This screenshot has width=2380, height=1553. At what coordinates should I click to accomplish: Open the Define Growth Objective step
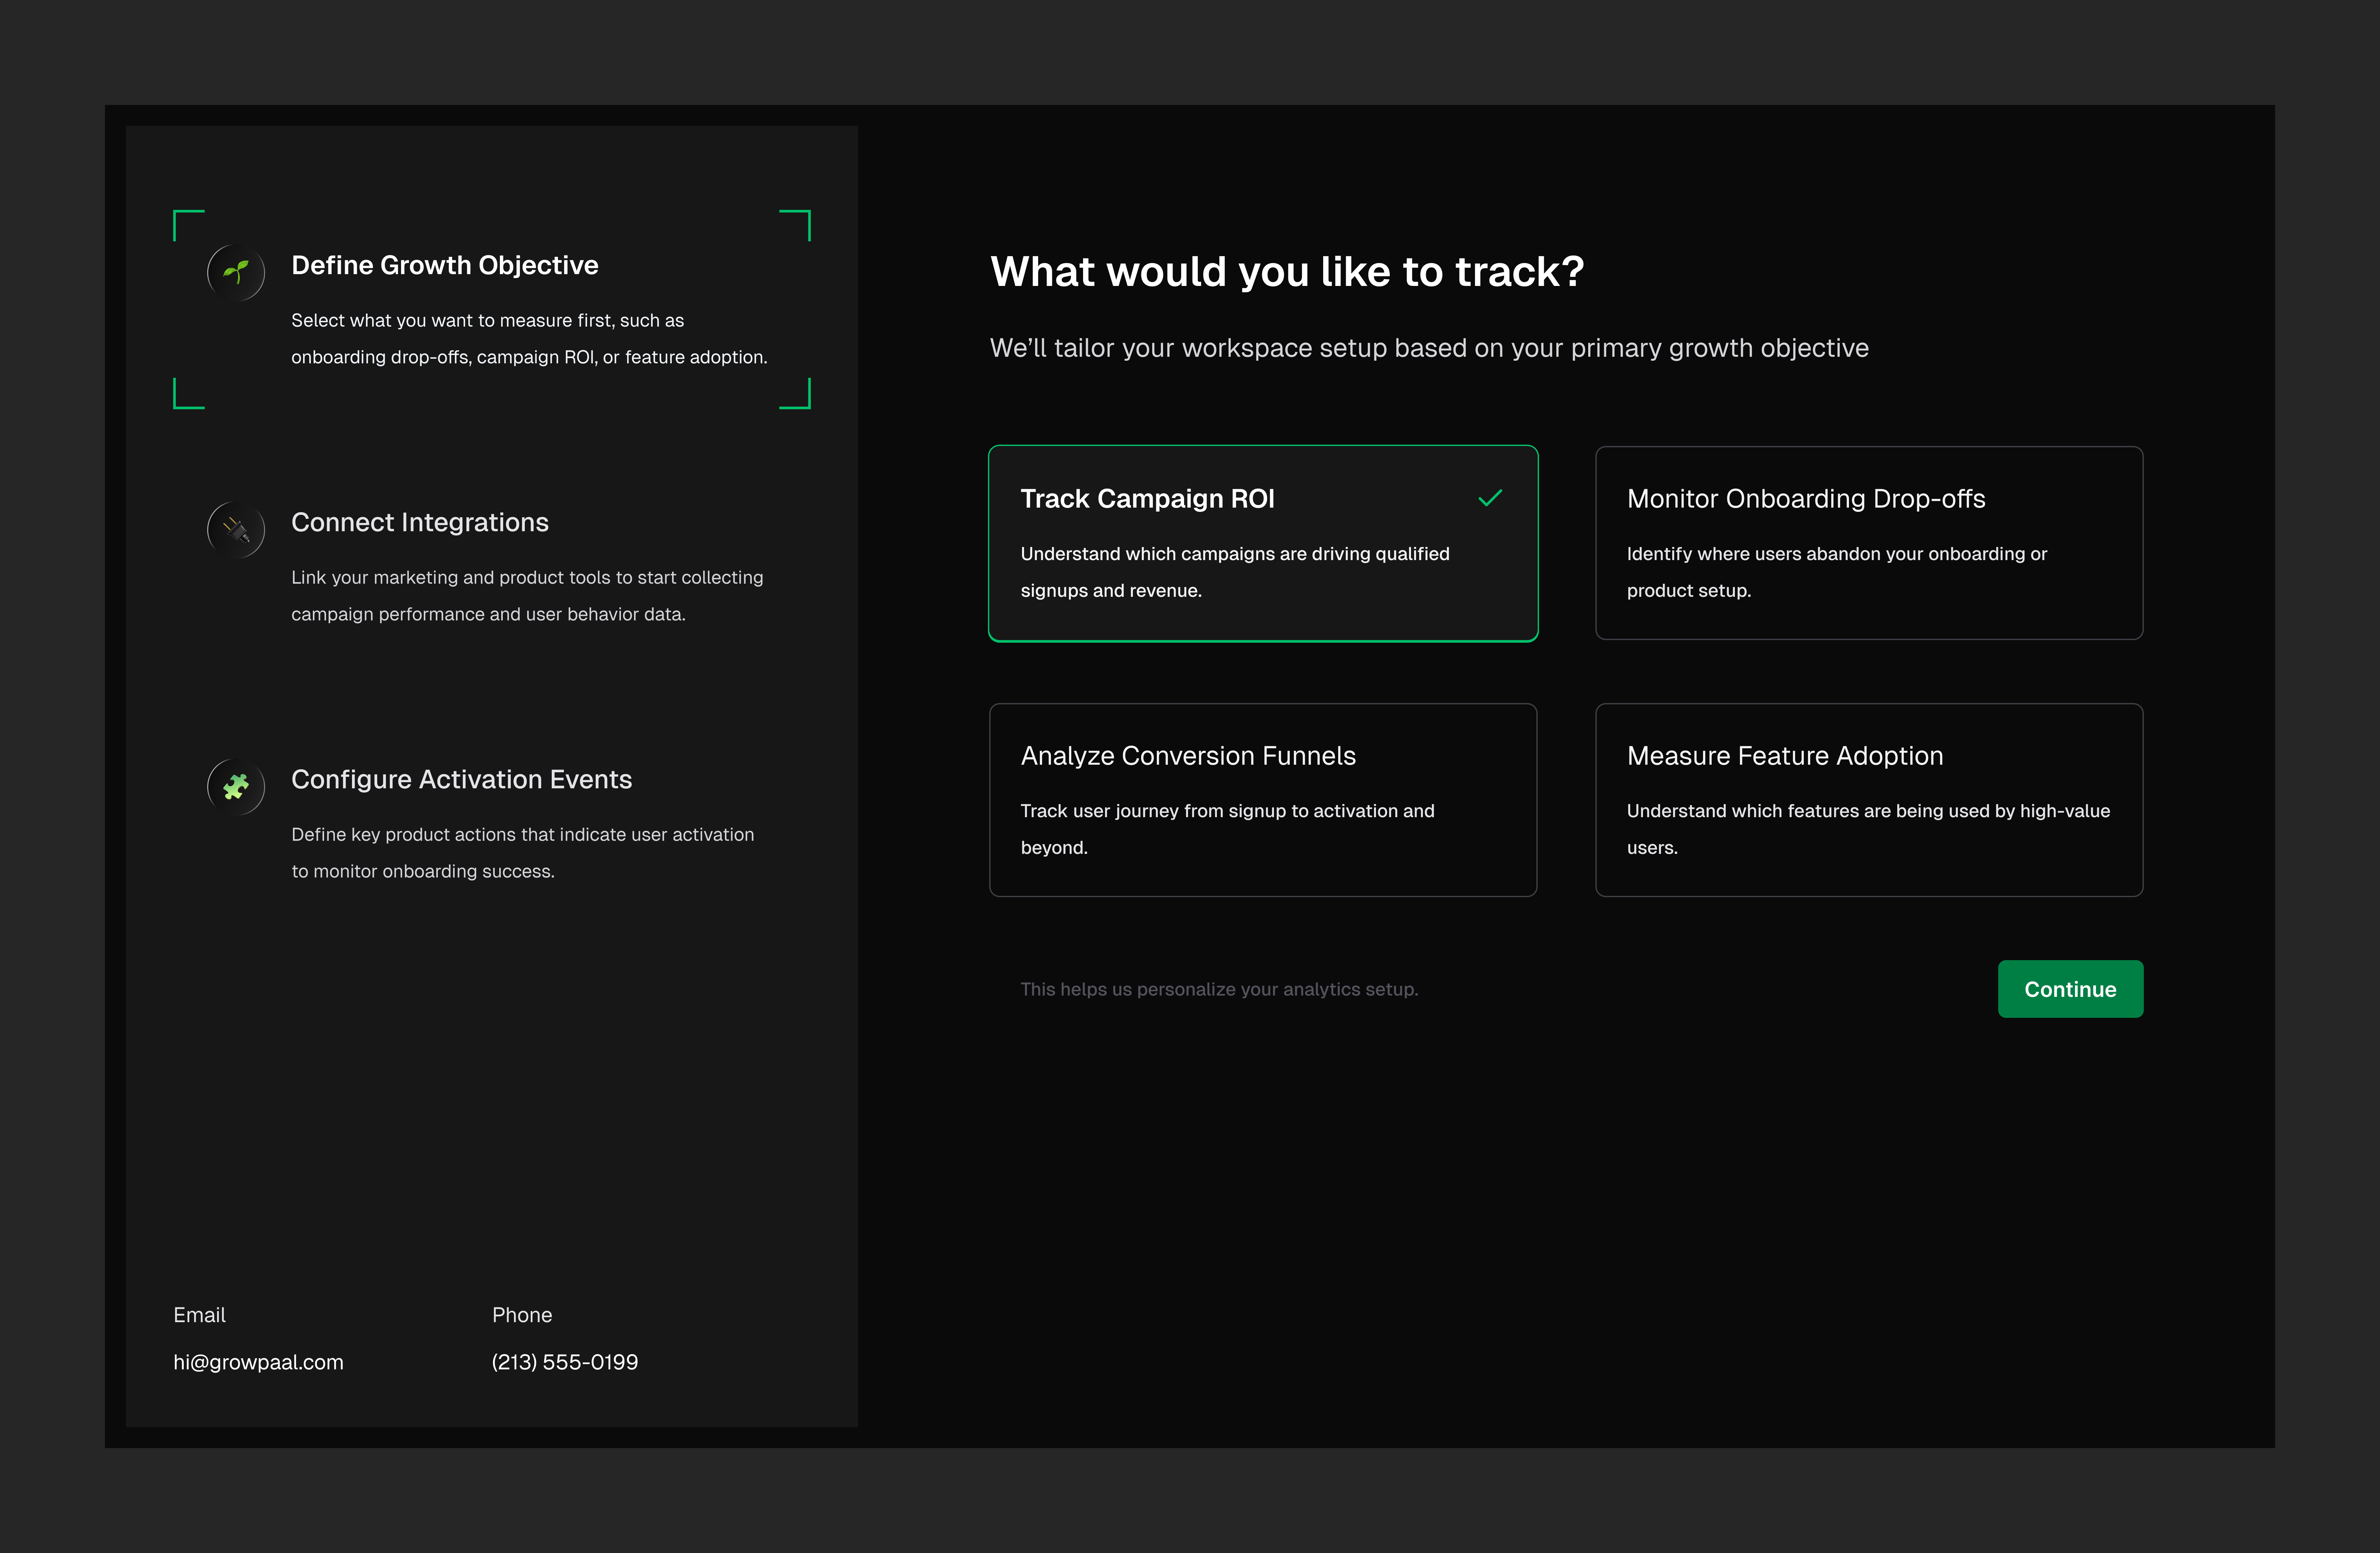point(444,265)
